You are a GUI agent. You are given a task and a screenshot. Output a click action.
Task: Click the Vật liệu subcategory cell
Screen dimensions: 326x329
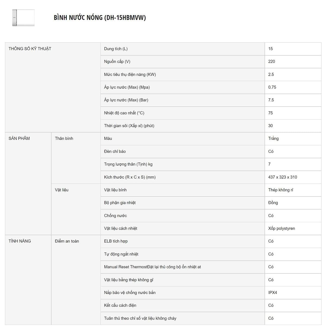(62, 190)
